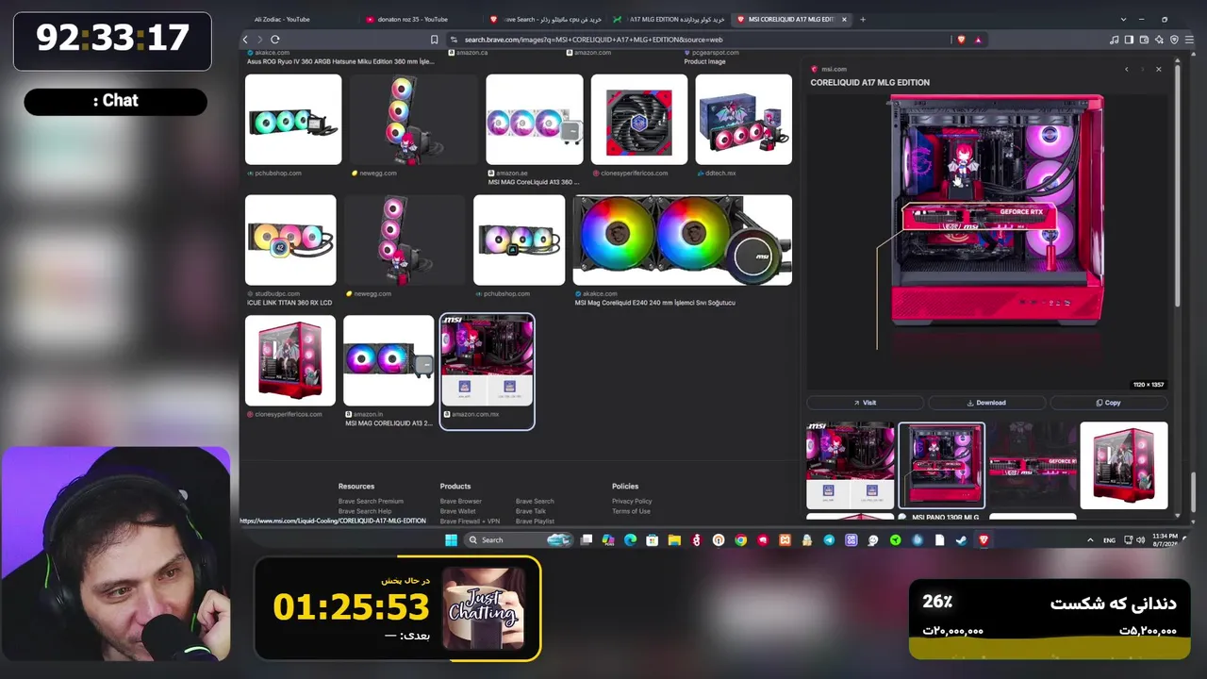Click the CORELIQUID A17 MLG EDITION title
This screenshot has height=679, width=1207.
(870, 82)
